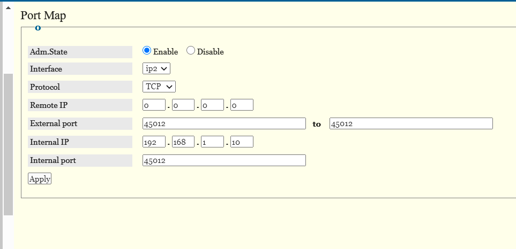Click the Internal IP field containing 168
The width and height of the screenshot is (516, 249).
(183, 142)
